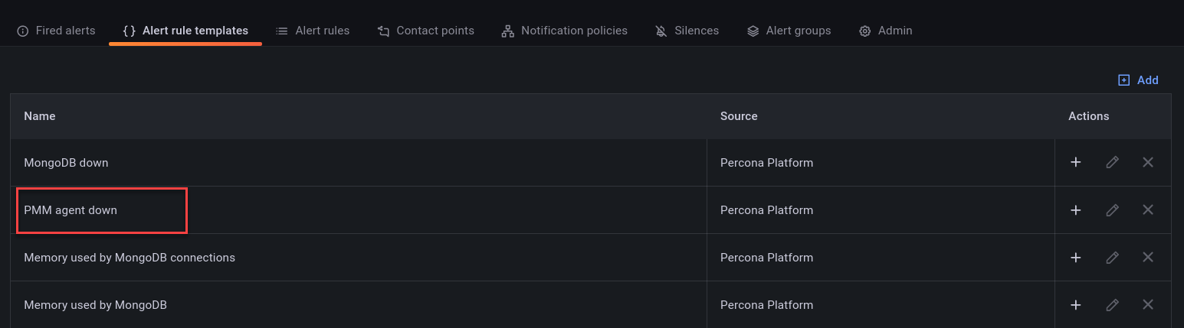The height and width of the screenshot is (328, 1184).
Task: Select the Silences tab
Action: (687, 31)
